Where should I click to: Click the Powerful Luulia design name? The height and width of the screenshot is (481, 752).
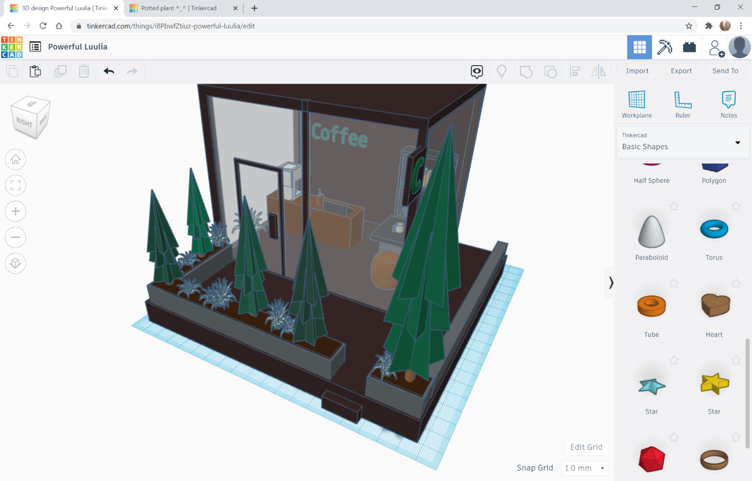click(78, 47)
